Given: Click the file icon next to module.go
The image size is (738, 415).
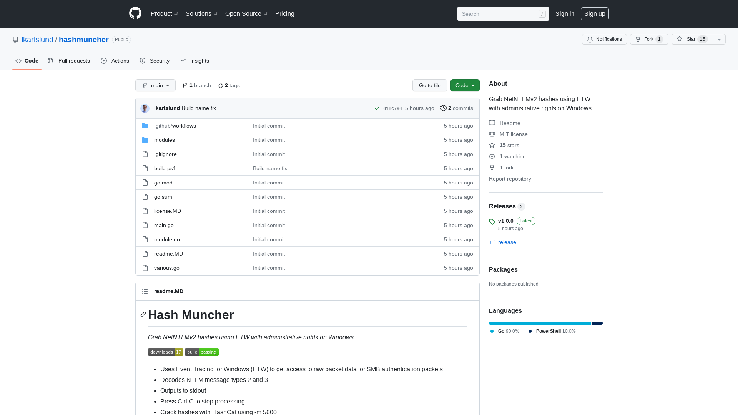Looking at the screenshot, I should [145, 240].
